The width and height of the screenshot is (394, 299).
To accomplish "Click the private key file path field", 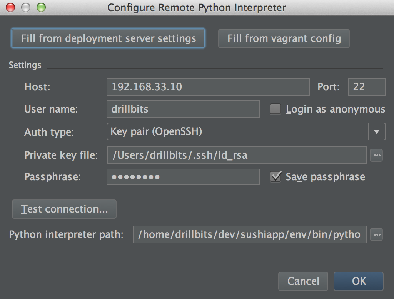I will (237, 155).
